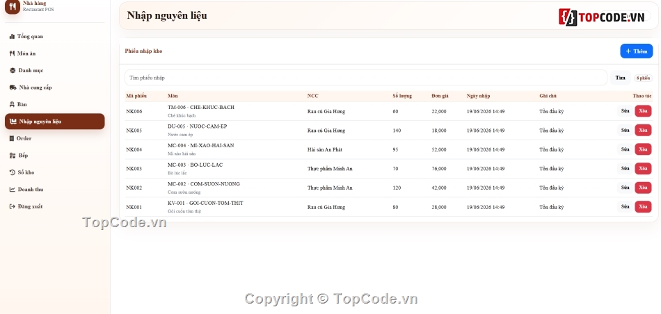The width and height of the screenshot is (661, 314).
Task: Delete receipt NK003 with Xóa
Action: click(643, 168)
